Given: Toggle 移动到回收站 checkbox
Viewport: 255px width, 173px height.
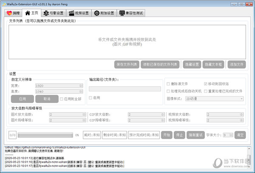Looking at the screenshot, I should point(206,84).
